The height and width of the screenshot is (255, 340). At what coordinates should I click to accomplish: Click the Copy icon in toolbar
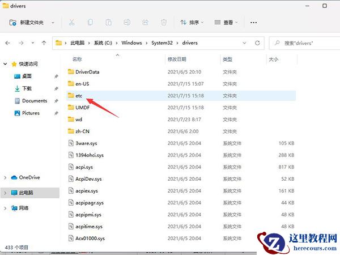coord(90,22)
